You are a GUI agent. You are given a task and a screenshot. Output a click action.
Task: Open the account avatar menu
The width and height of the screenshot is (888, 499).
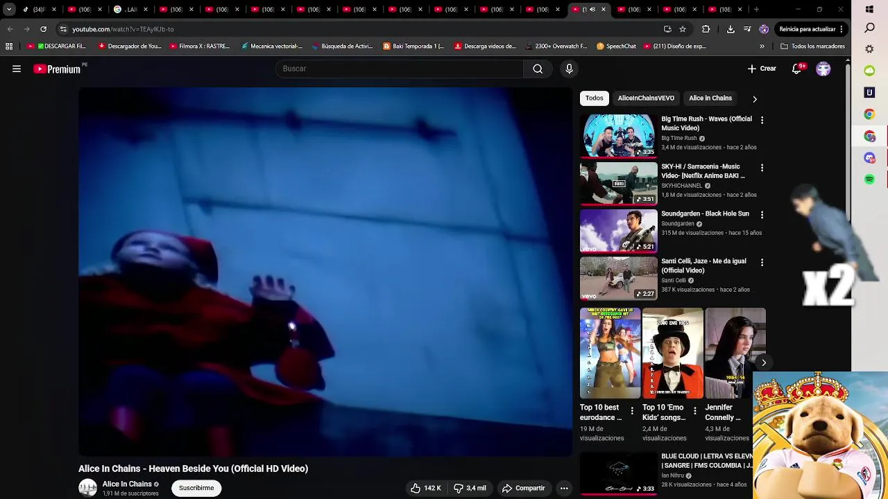coord(823,69)
